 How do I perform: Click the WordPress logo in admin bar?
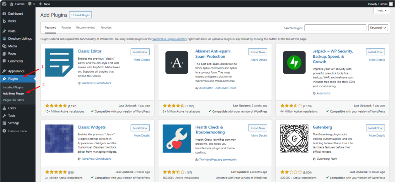pyautogui.click(x=4, y=4)
